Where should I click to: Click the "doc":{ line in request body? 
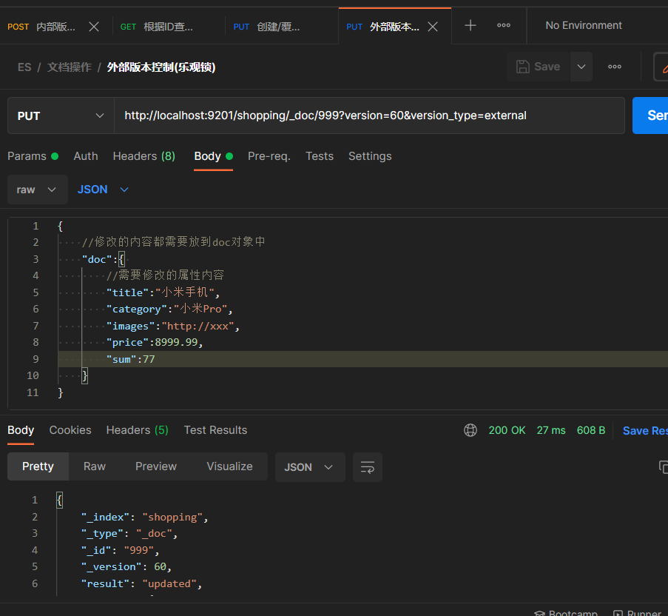[x=103, y=258]
